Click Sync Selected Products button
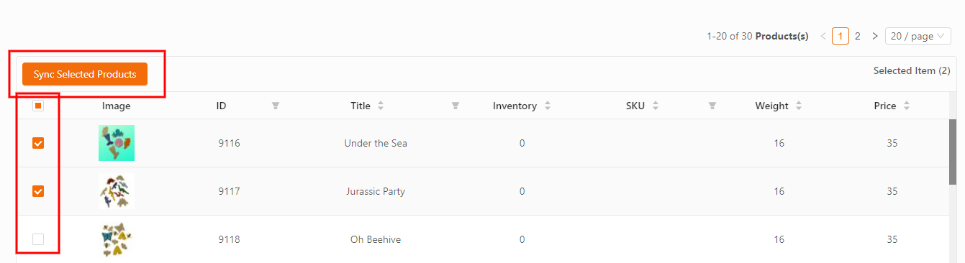Screen dimensions: 965x263 click(85, 74)
